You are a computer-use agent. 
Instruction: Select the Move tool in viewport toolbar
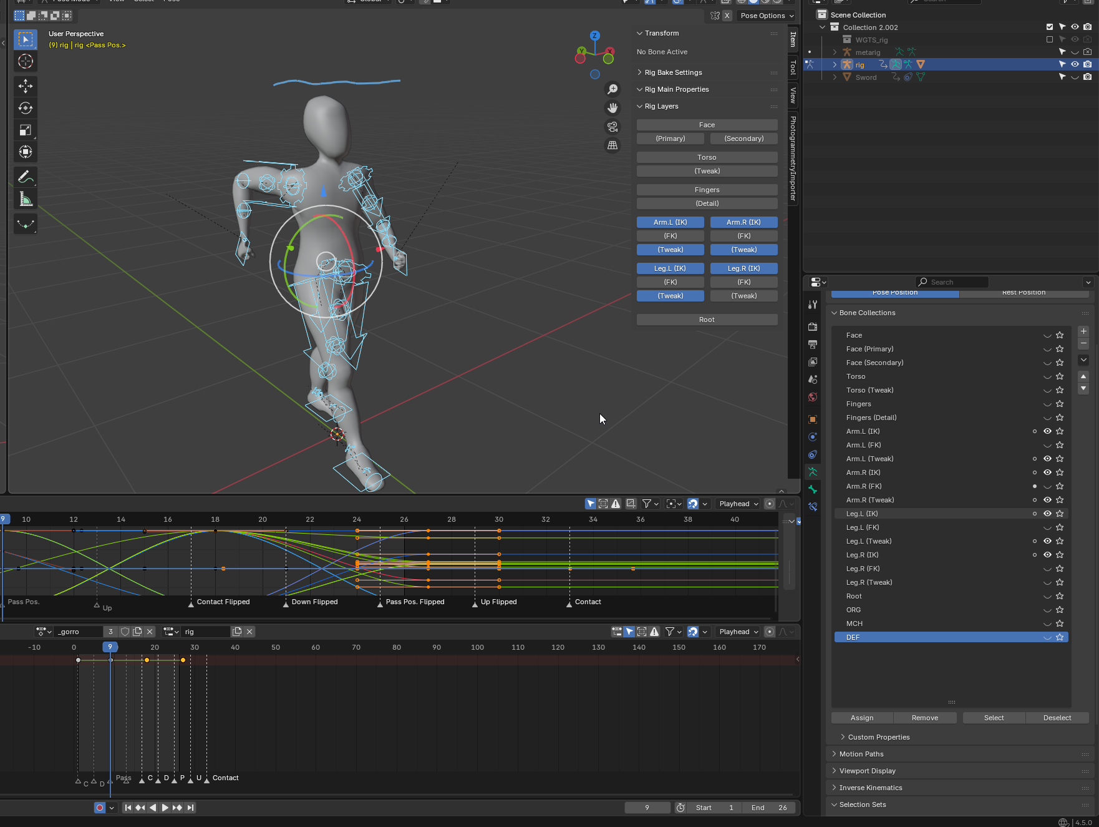coord(26,86)
